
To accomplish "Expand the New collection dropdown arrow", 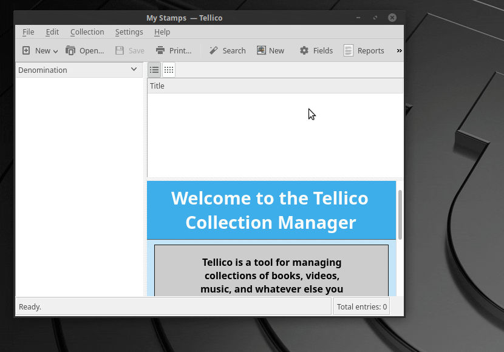I will pos(56,51).
